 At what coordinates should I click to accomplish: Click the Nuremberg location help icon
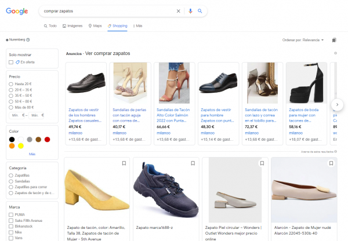28,40
